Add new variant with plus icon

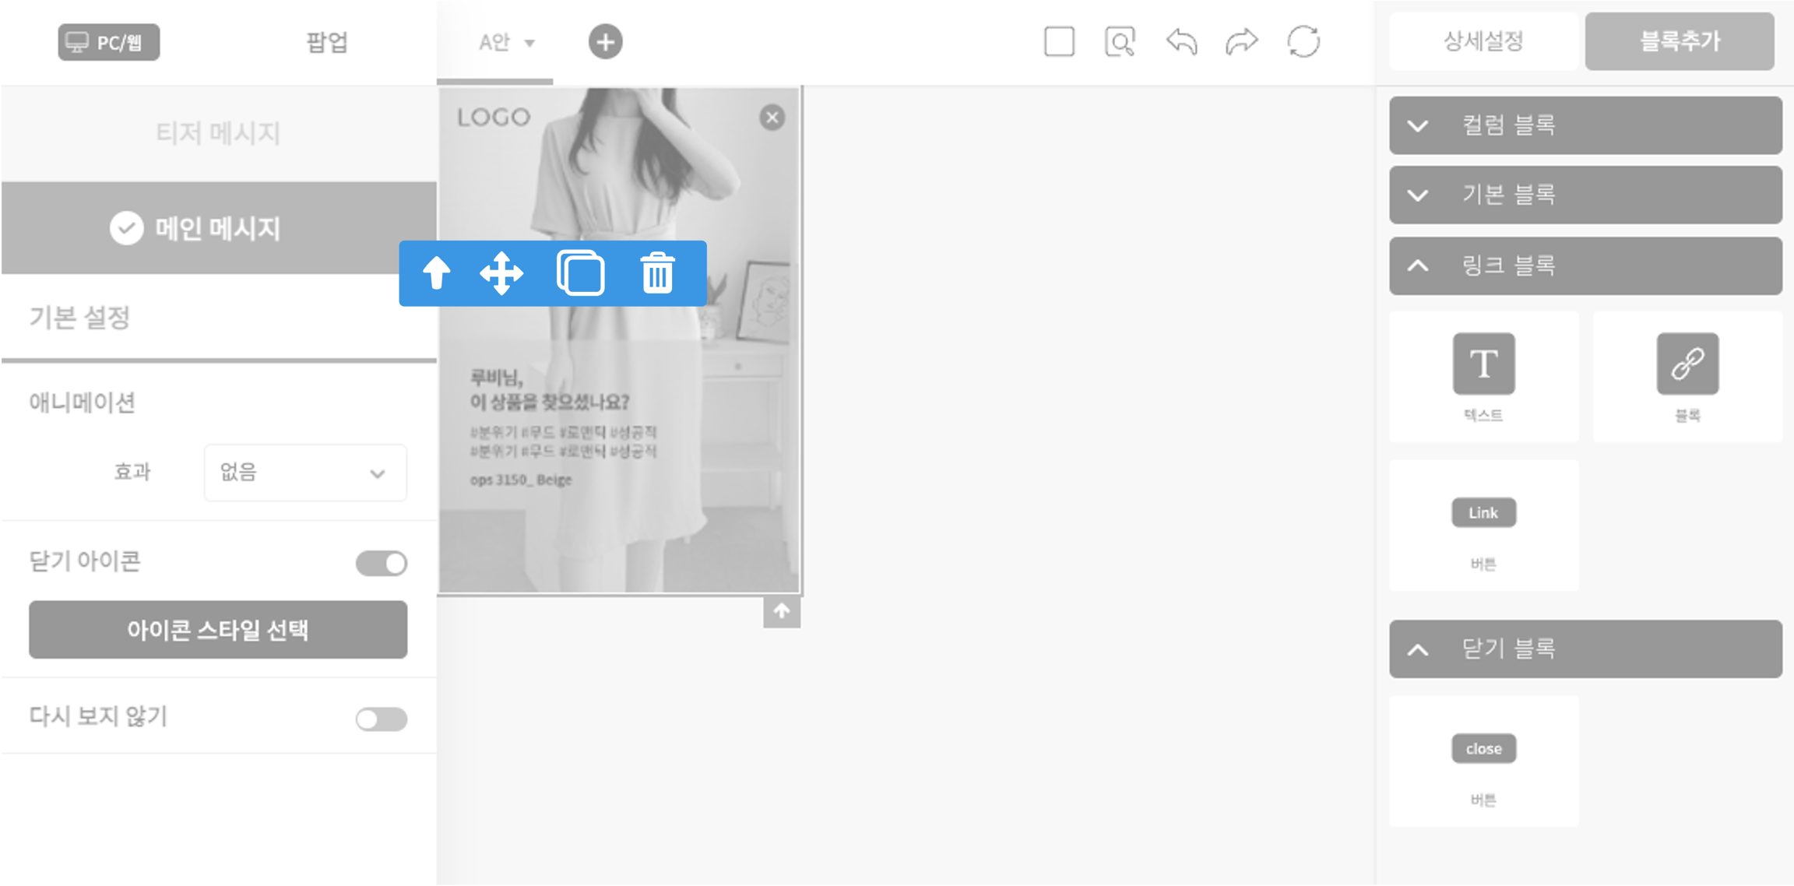click(x=605, y=42)
